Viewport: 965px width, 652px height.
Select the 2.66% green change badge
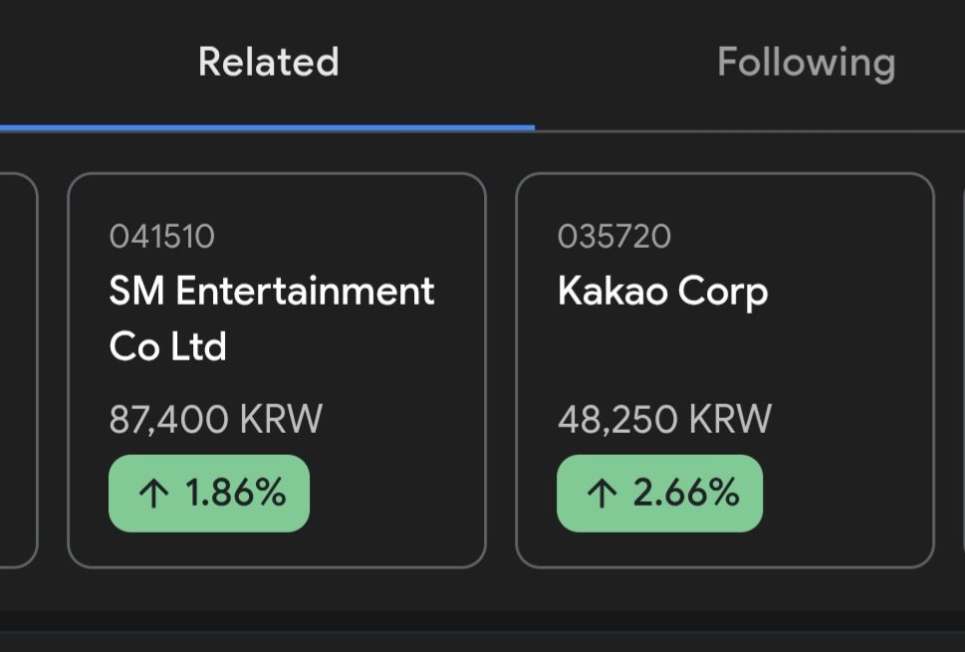(x=659, y=494)
